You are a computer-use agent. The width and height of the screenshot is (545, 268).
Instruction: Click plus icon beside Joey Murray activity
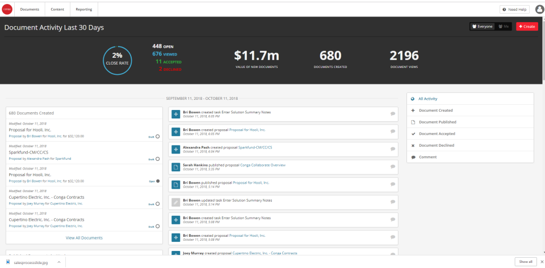[176, 254]
